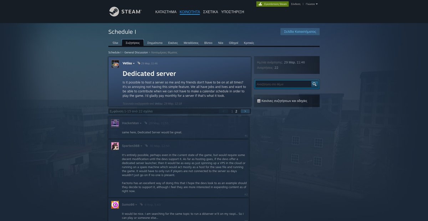Open Vetisu's avatar
Image resolution: width=428 pixels, height=221 pixels.
click(115, 64)
